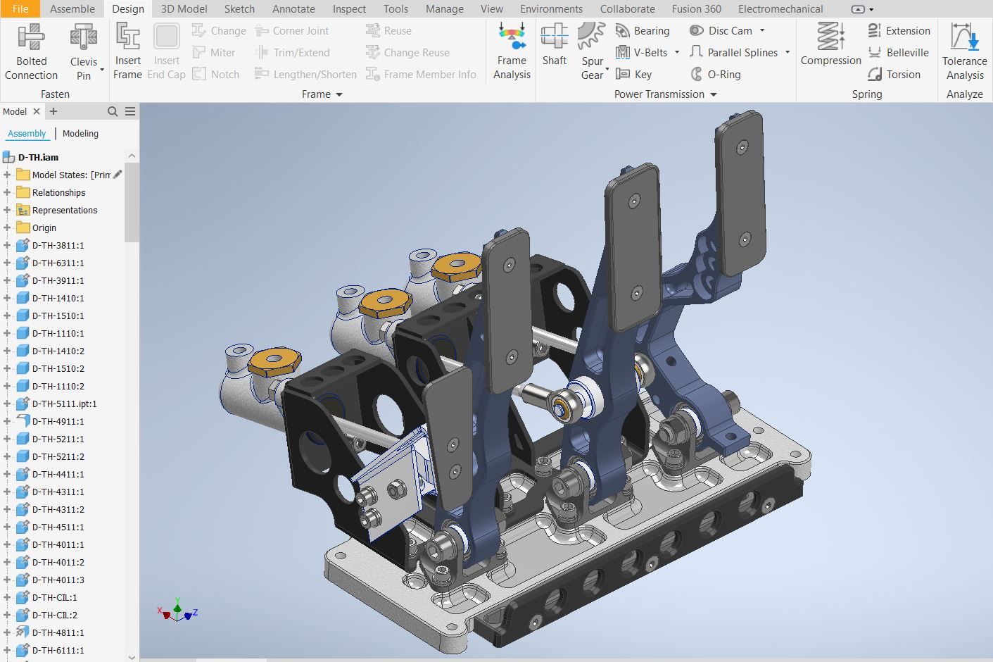
Task: Open the Clevis Pin dropdown arrow
Action: [102, 70]
